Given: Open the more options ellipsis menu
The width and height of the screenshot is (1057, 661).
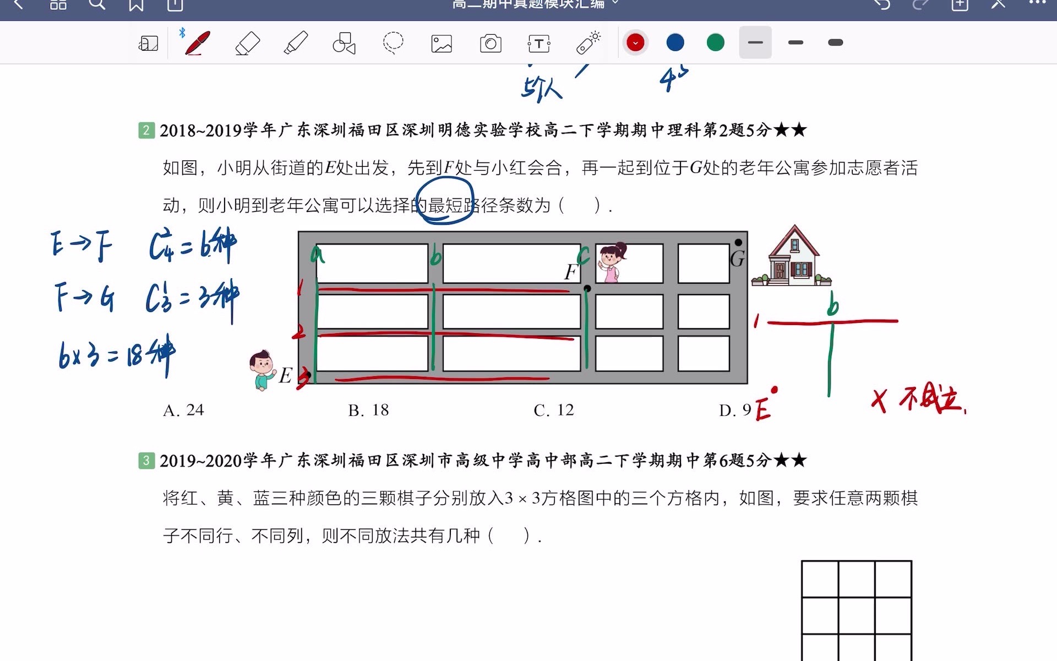Looking at the screenshot, I should pos(1037,3).
